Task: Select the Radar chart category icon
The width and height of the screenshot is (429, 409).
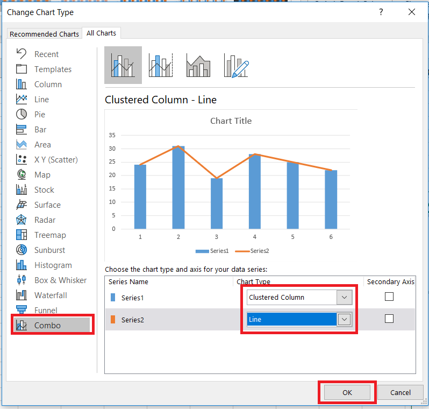Action: [22, 220]
